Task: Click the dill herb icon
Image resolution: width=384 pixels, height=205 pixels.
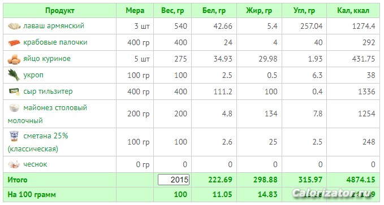Action: point(14,75)
